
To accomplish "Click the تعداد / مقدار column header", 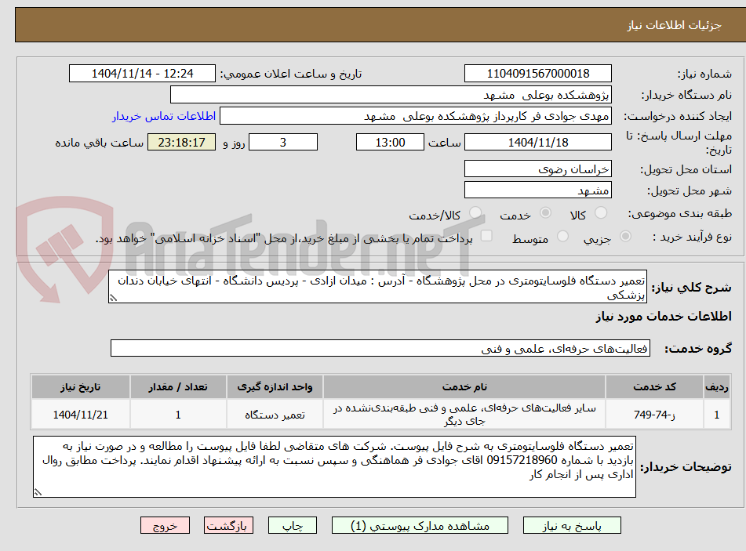I will point(178,387).
